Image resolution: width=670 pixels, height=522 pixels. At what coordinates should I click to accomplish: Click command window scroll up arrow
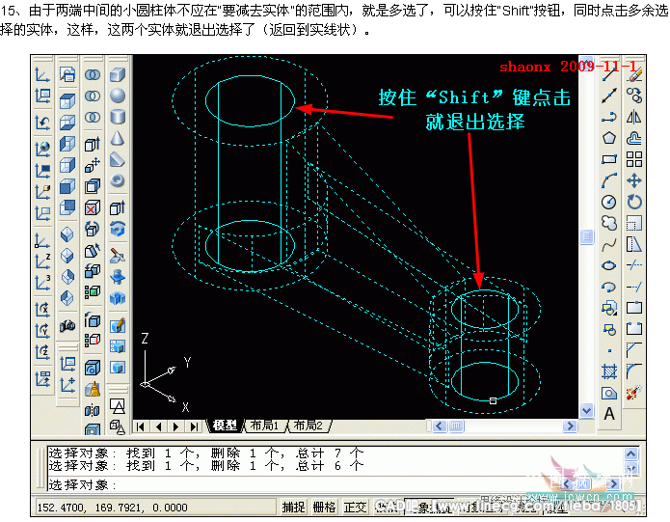coord(630,453)
